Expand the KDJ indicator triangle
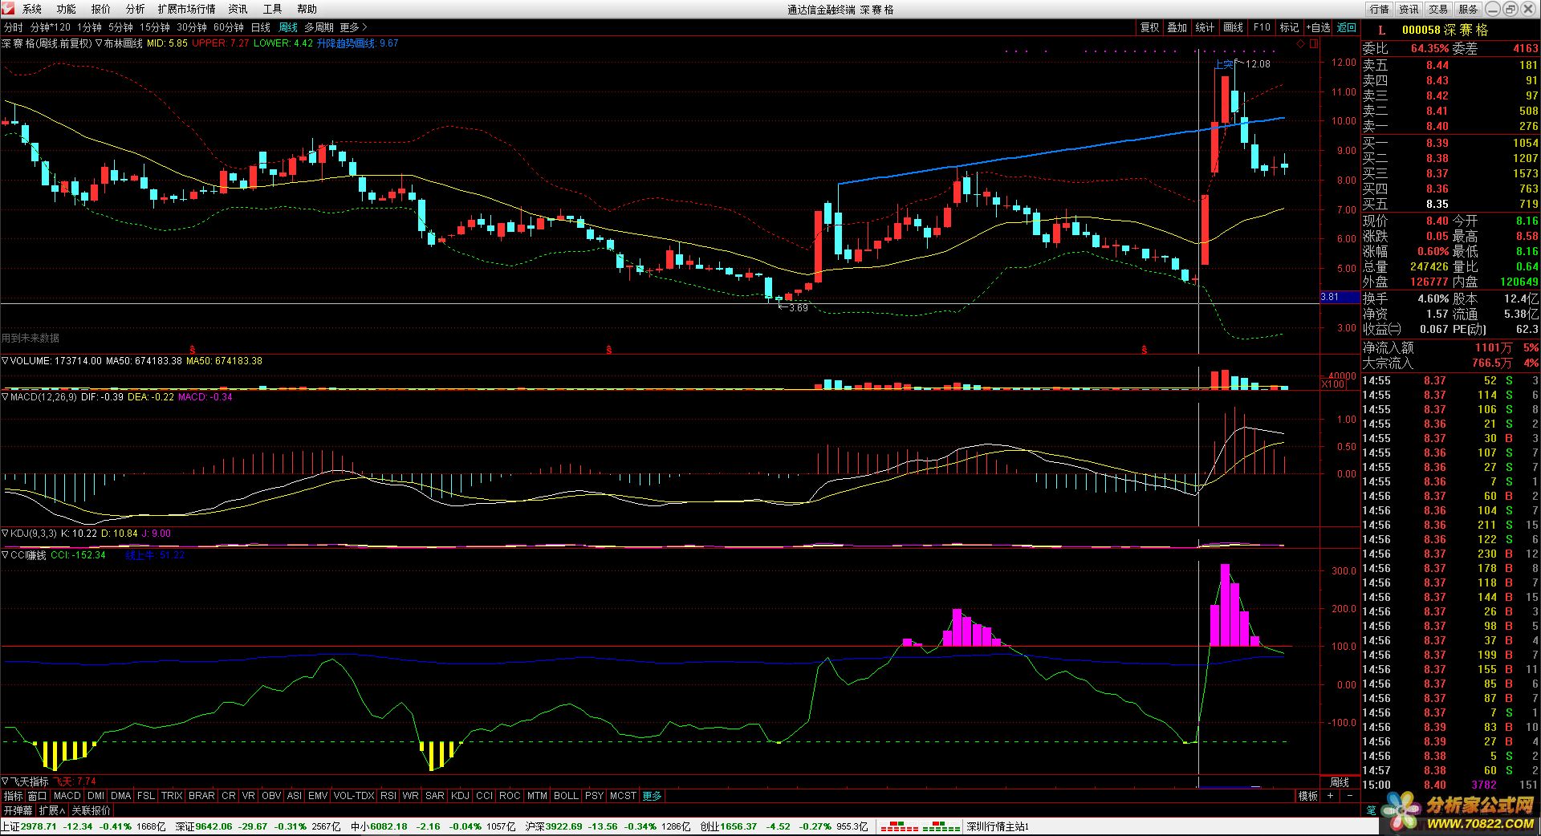 5,534
